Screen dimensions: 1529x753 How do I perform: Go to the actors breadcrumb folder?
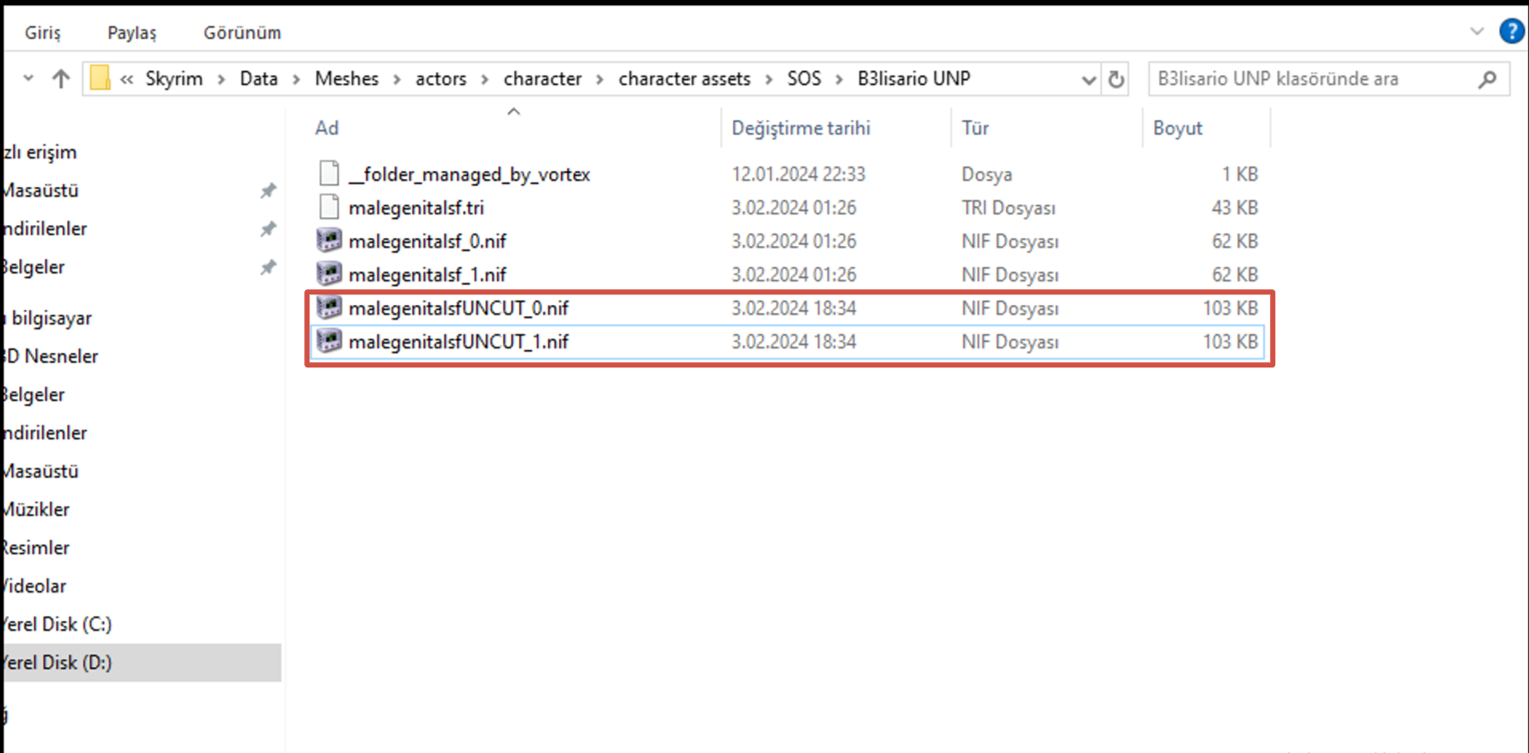[441, 79]
